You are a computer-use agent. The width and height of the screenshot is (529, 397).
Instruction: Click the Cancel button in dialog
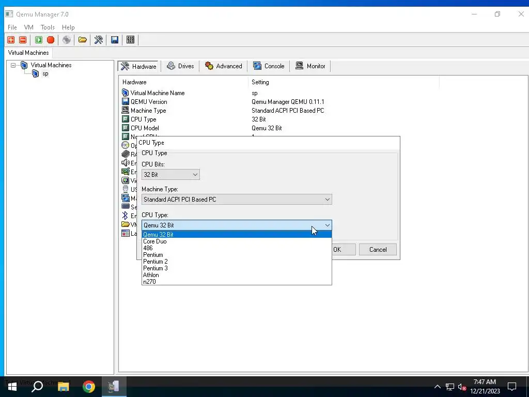378,250
